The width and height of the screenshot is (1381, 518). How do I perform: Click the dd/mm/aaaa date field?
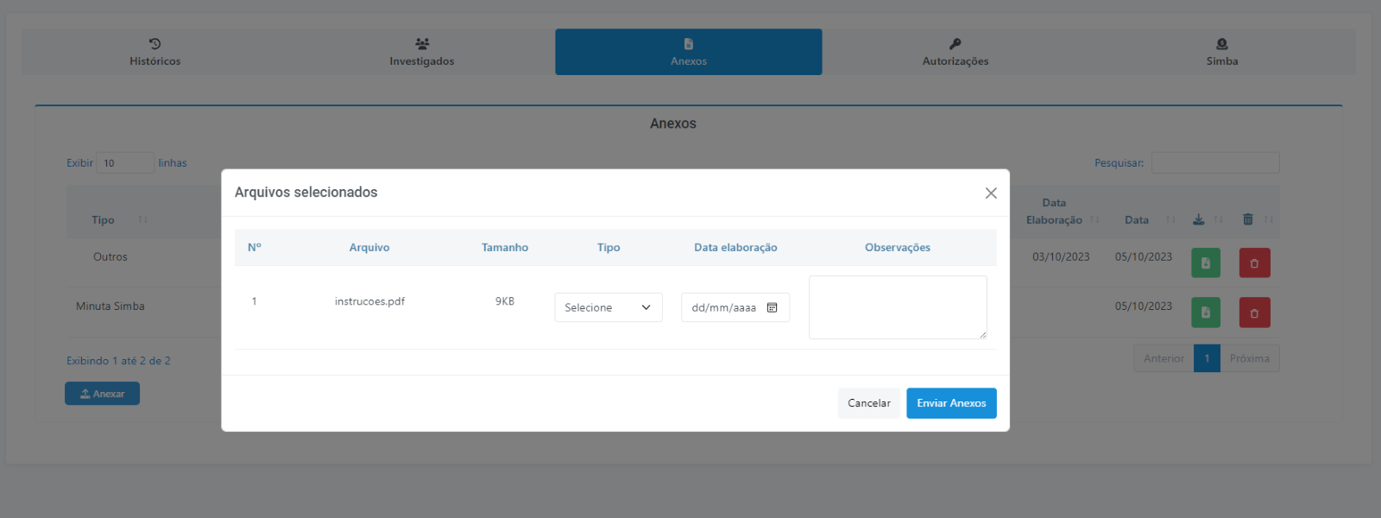tap(735, 307)
